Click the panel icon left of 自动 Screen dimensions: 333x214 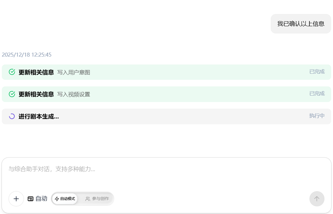[x=30, y=199]
